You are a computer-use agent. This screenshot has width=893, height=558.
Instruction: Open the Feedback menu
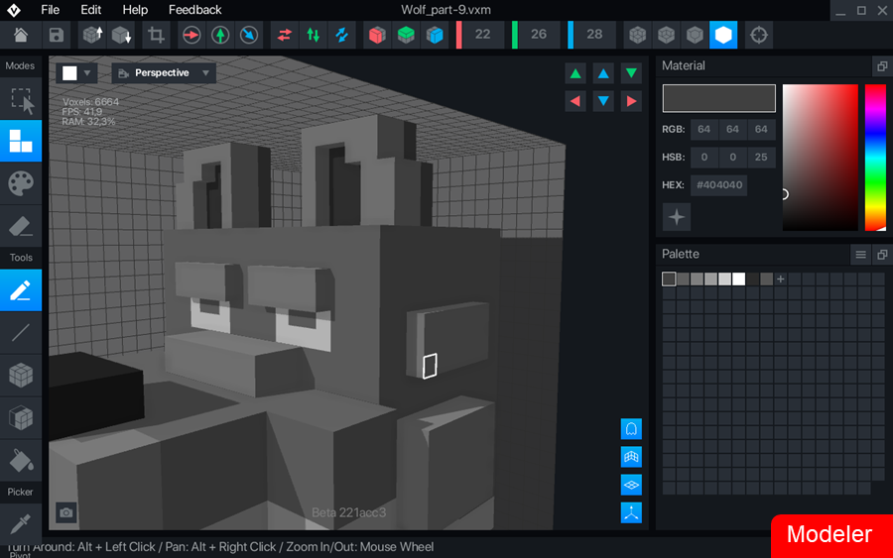(194, 10)
